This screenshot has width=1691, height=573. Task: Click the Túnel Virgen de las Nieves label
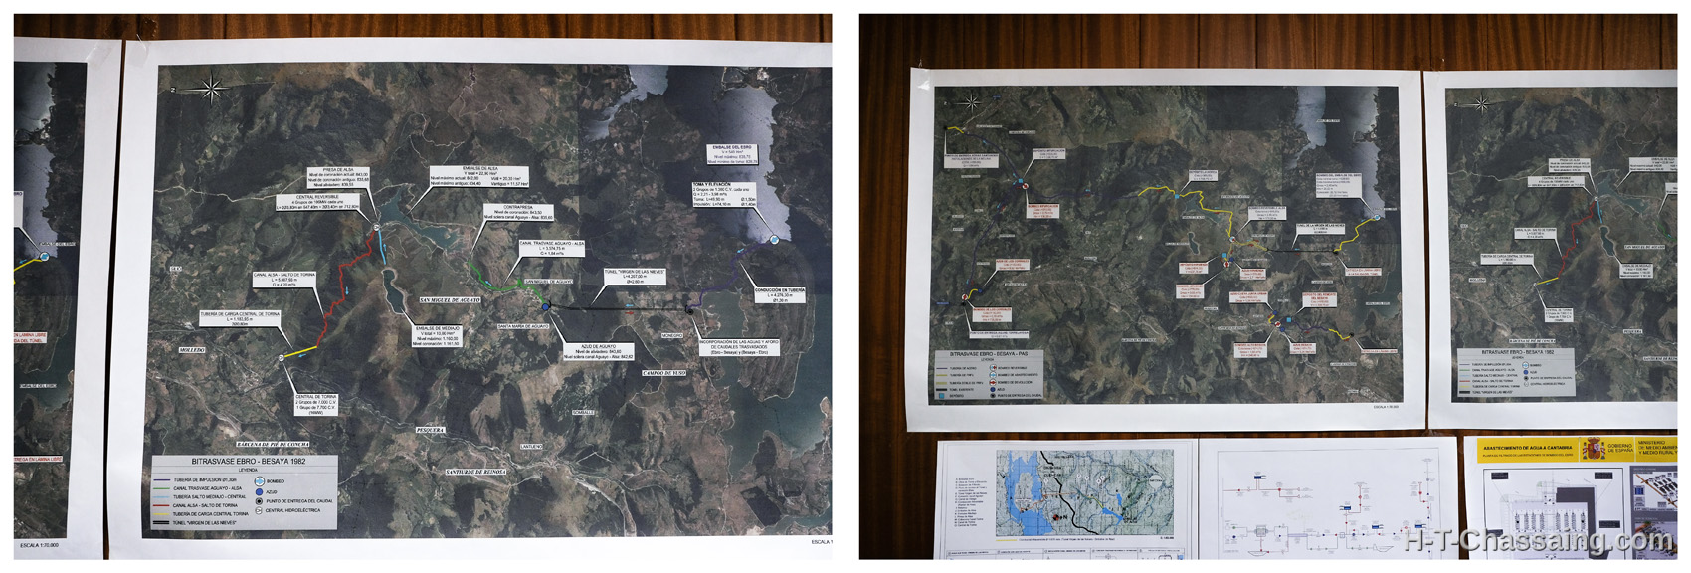click(x=634, y=276)
